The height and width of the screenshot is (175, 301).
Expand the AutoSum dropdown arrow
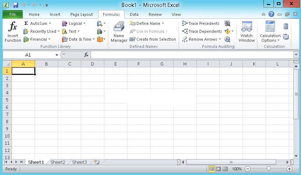(50, 23)
